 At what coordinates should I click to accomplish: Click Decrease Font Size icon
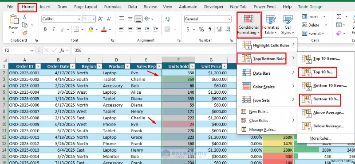(109, 19)
